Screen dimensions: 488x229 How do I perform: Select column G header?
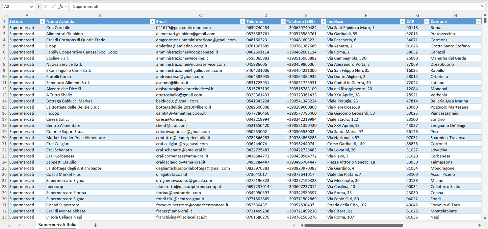click(x=417, y=15)
